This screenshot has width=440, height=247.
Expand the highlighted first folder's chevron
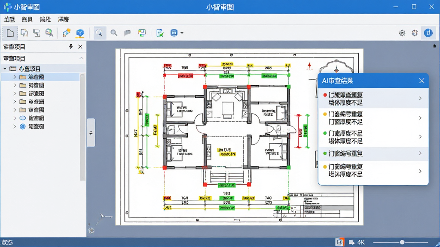(15, 77)
